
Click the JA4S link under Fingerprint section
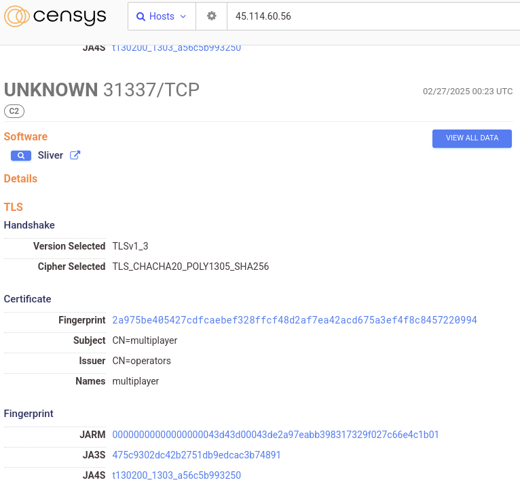click(177, 475)
